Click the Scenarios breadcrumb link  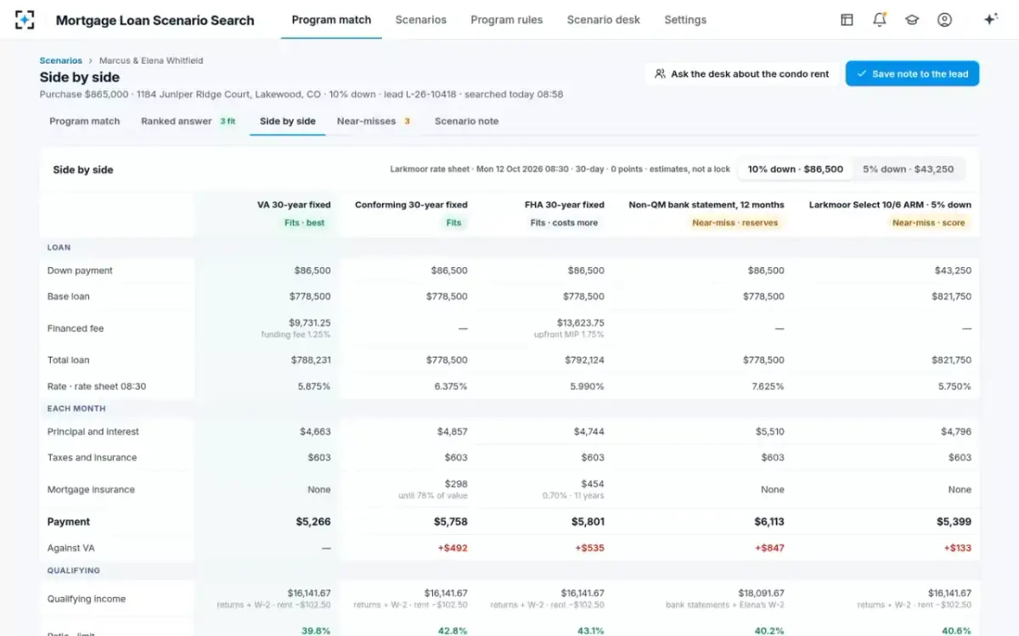coord(61,60)
